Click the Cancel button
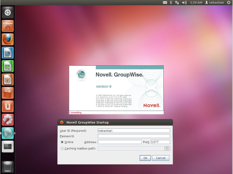Screen dimensions: 233x174 click(161, 158)
